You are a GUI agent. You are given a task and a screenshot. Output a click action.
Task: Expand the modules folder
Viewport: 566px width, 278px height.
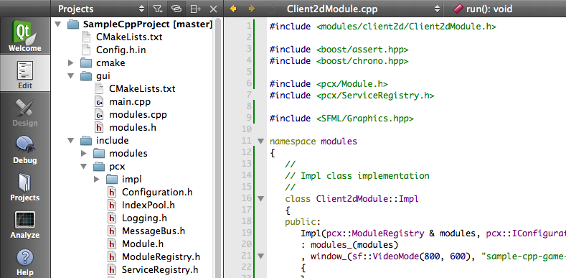(x=84, y=154)
